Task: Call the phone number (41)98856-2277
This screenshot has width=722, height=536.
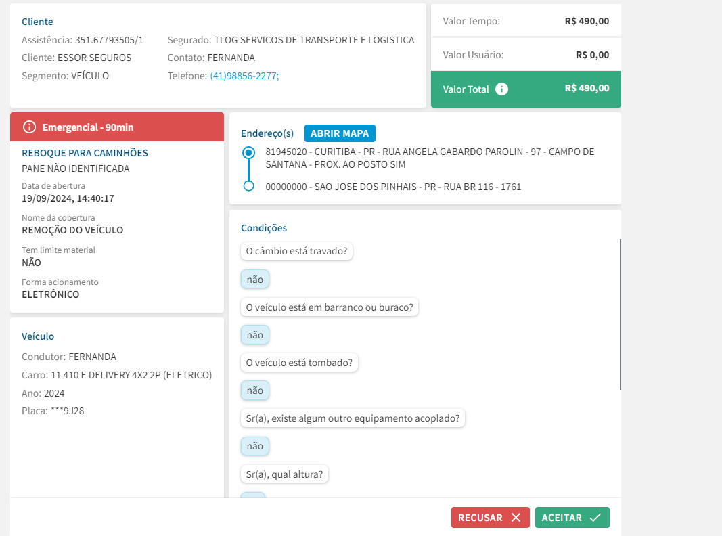Action: coord(244,76)
